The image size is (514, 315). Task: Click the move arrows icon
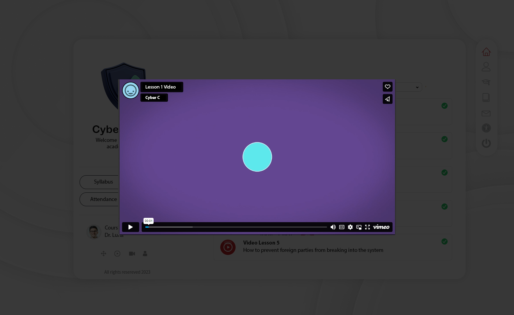[x=103, y=253]
